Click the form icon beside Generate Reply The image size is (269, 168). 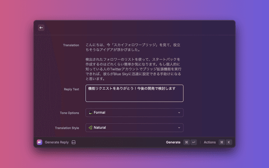click(74, 142)
